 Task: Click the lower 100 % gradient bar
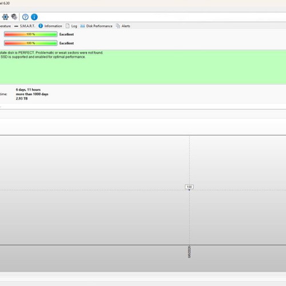click(30, 43)
